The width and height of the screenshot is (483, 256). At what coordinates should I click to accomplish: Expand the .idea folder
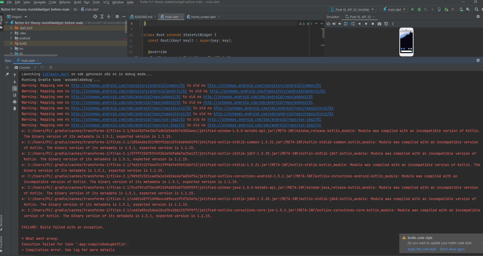coord(11,33)
